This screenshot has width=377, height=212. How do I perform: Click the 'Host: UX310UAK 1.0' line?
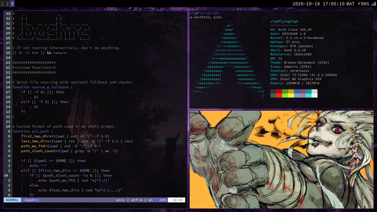pos(288,34)
